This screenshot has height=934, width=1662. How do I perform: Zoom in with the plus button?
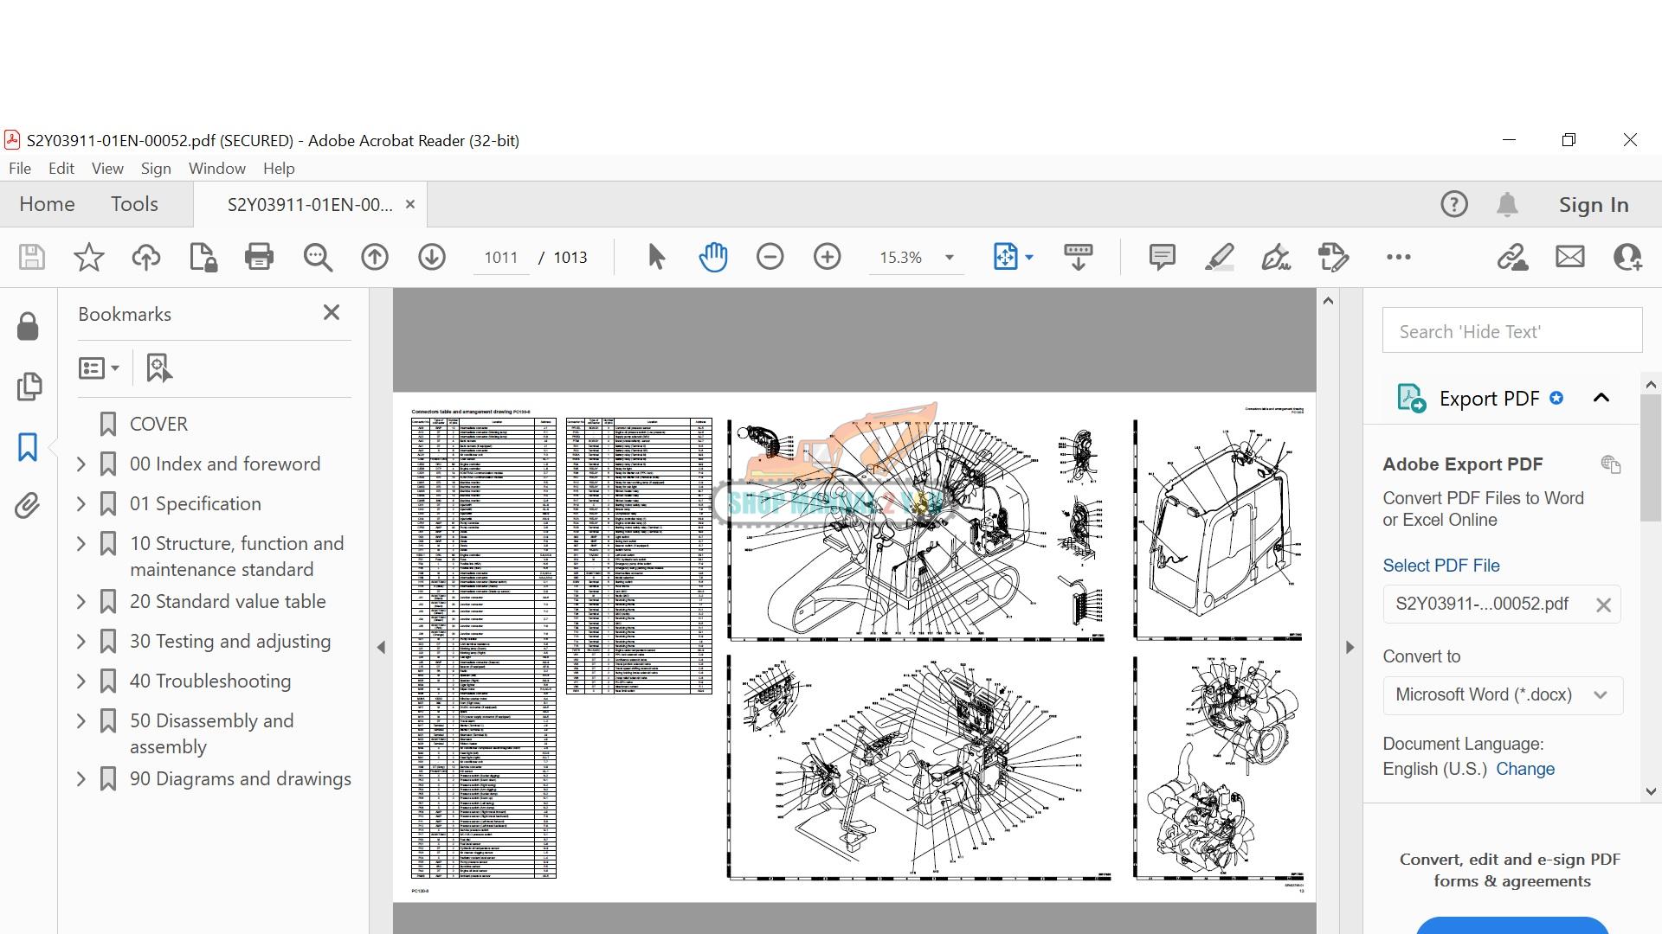[828, 257]
